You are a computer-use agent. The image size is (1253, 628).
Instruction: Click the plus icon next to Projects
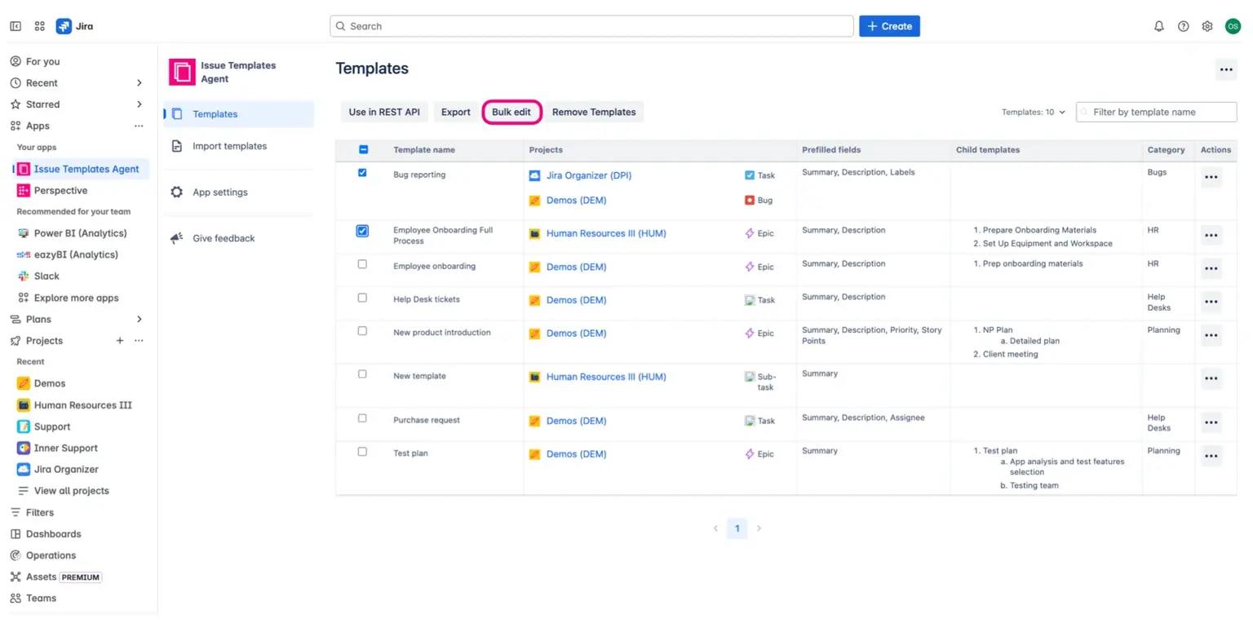click(120, 341)
